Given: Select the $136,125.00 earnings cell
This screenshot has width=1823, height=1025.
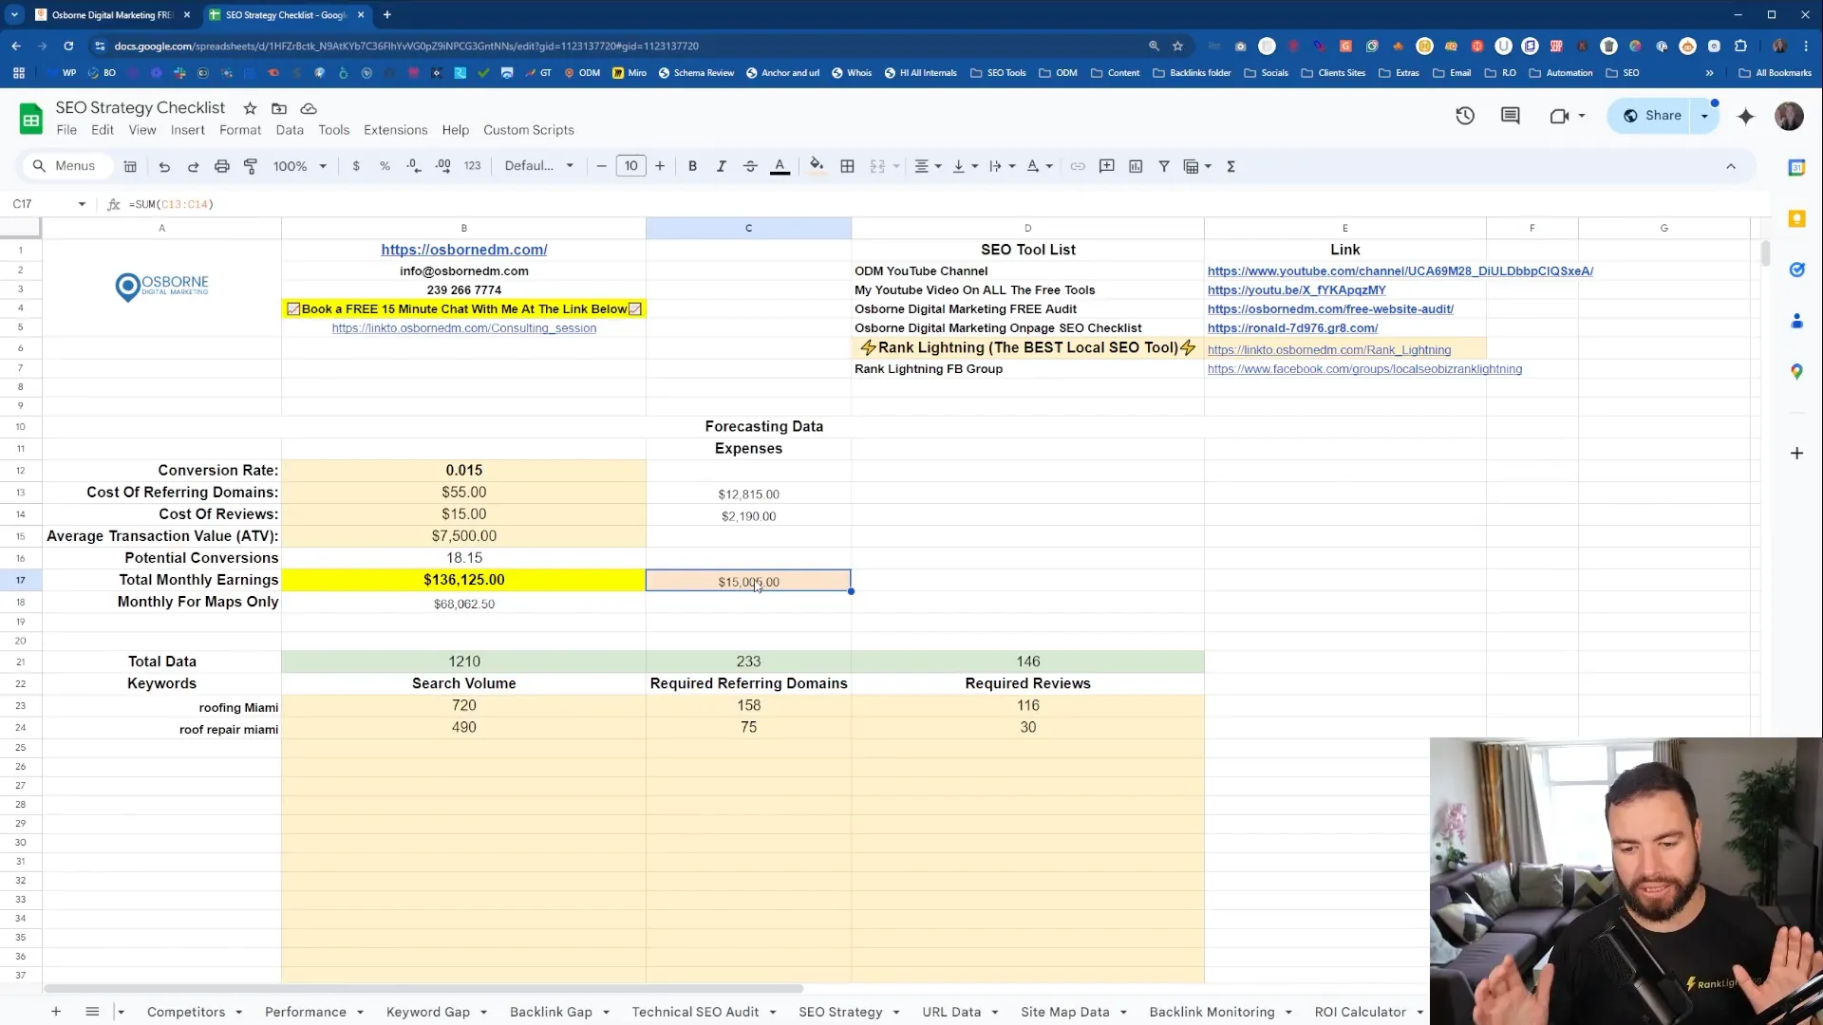Looking at the screenshot, I should pos(463,580).
